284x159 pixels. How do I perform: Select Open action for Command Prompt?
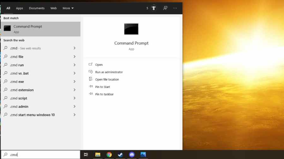point(99,64)
